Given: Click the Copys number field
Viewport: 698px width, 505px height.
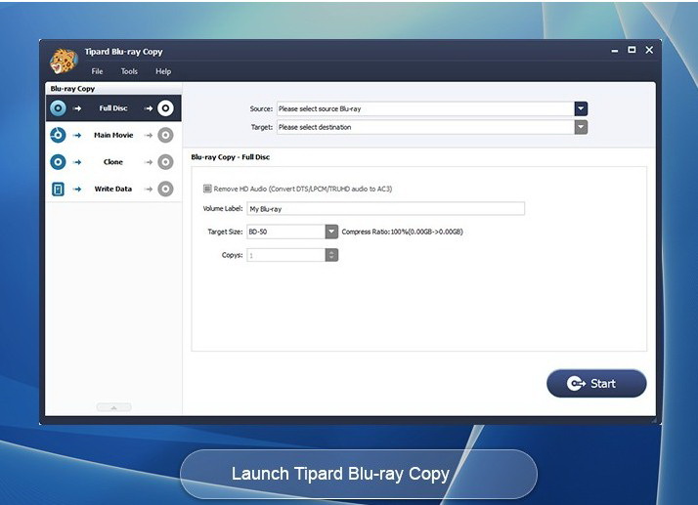Looking at the screenshot, I should [x=286, y=255].
